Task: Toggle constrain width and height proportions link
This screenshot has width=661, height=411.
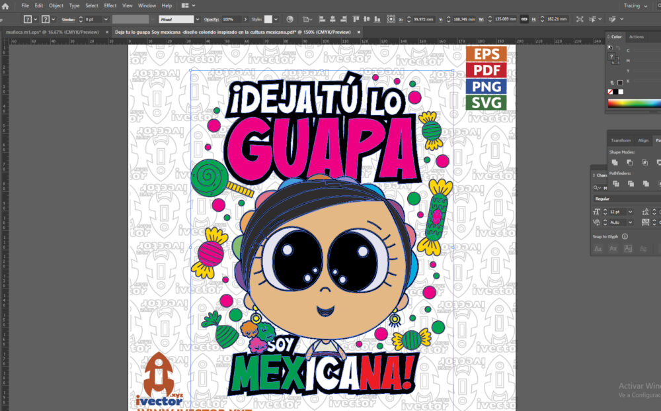Action: (x=524, y=19)
